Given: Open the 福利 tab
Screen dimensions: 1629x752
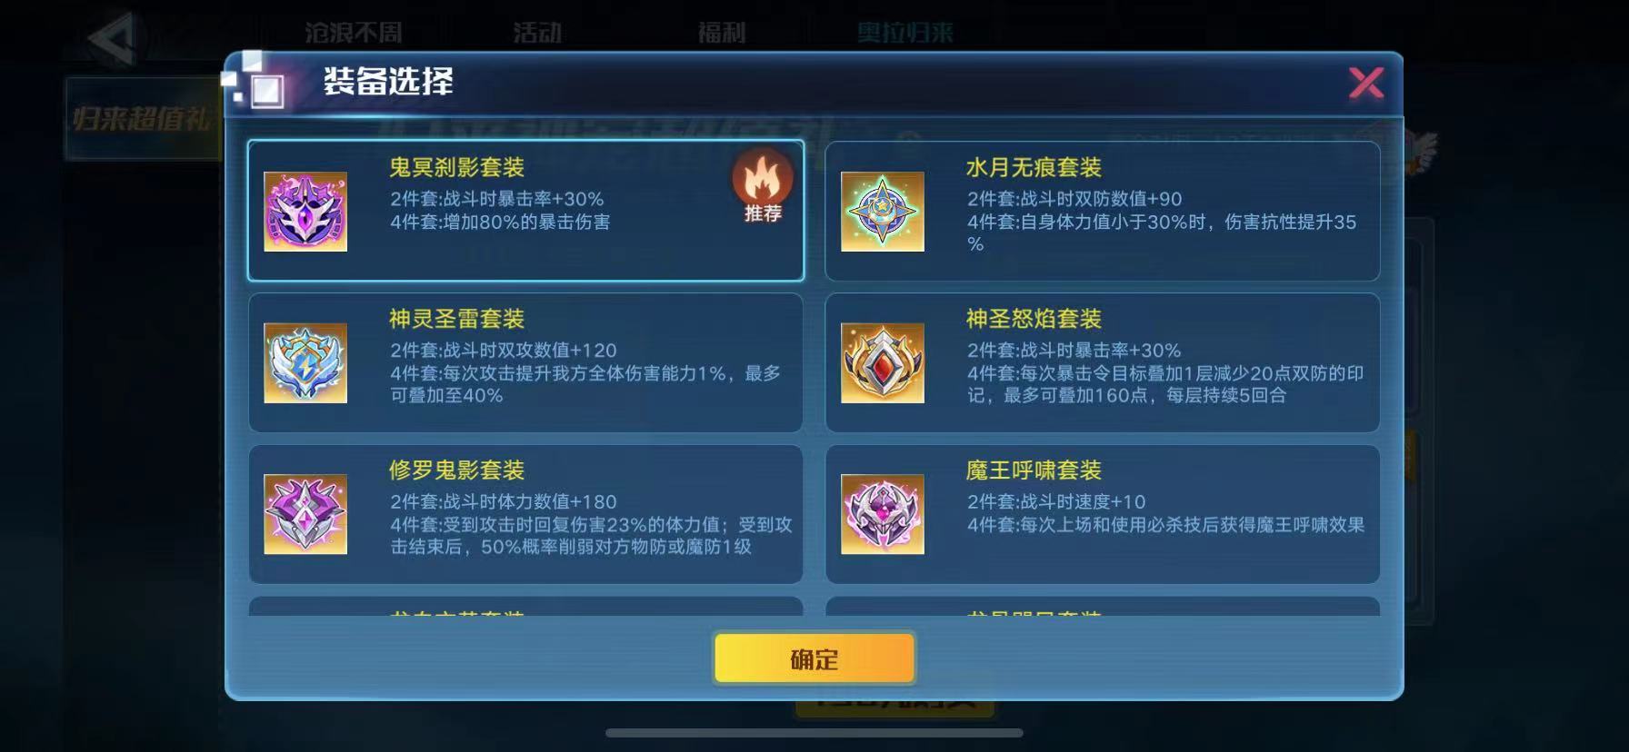Looking at the screenshot, I should click(x=722, y=33).
